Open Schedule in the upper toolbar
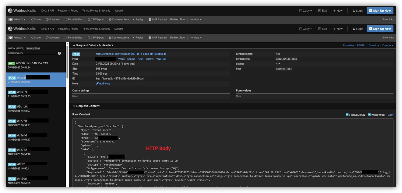 click(53, 19)
